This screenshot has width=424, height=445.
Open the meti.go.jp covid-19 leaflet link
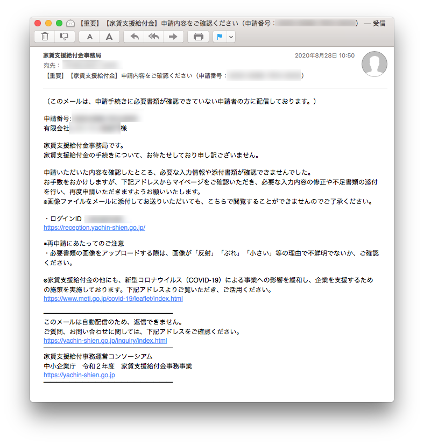tap(113, 299)
